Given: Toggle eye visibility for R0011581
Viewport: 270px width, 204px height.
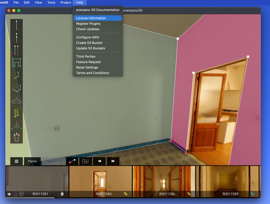Looking at the screenshot, I should coord(9,194).
